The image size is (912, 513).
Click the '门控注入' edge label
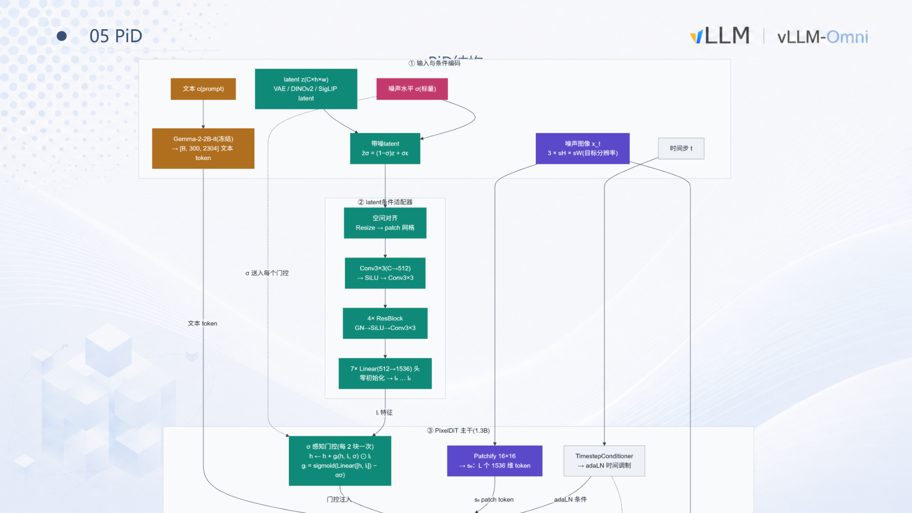tap(339, 499)
